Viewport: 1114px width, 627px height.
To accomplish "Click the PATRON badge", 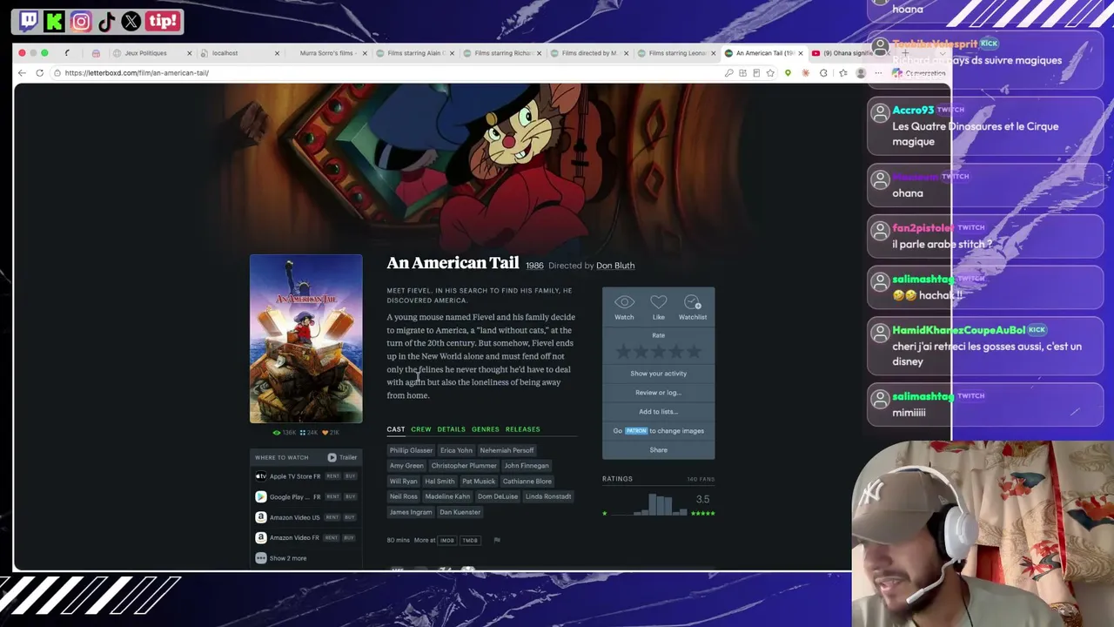I will tap(636, 431).
